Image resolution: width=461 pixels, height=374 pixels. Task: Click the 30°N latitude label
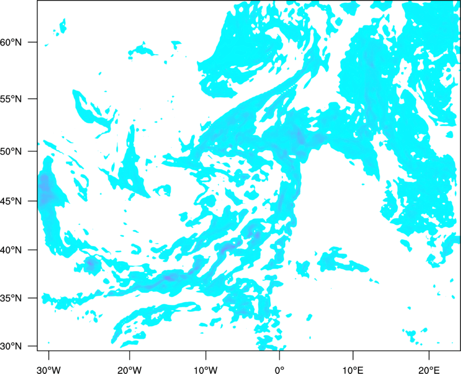(11, 346)
